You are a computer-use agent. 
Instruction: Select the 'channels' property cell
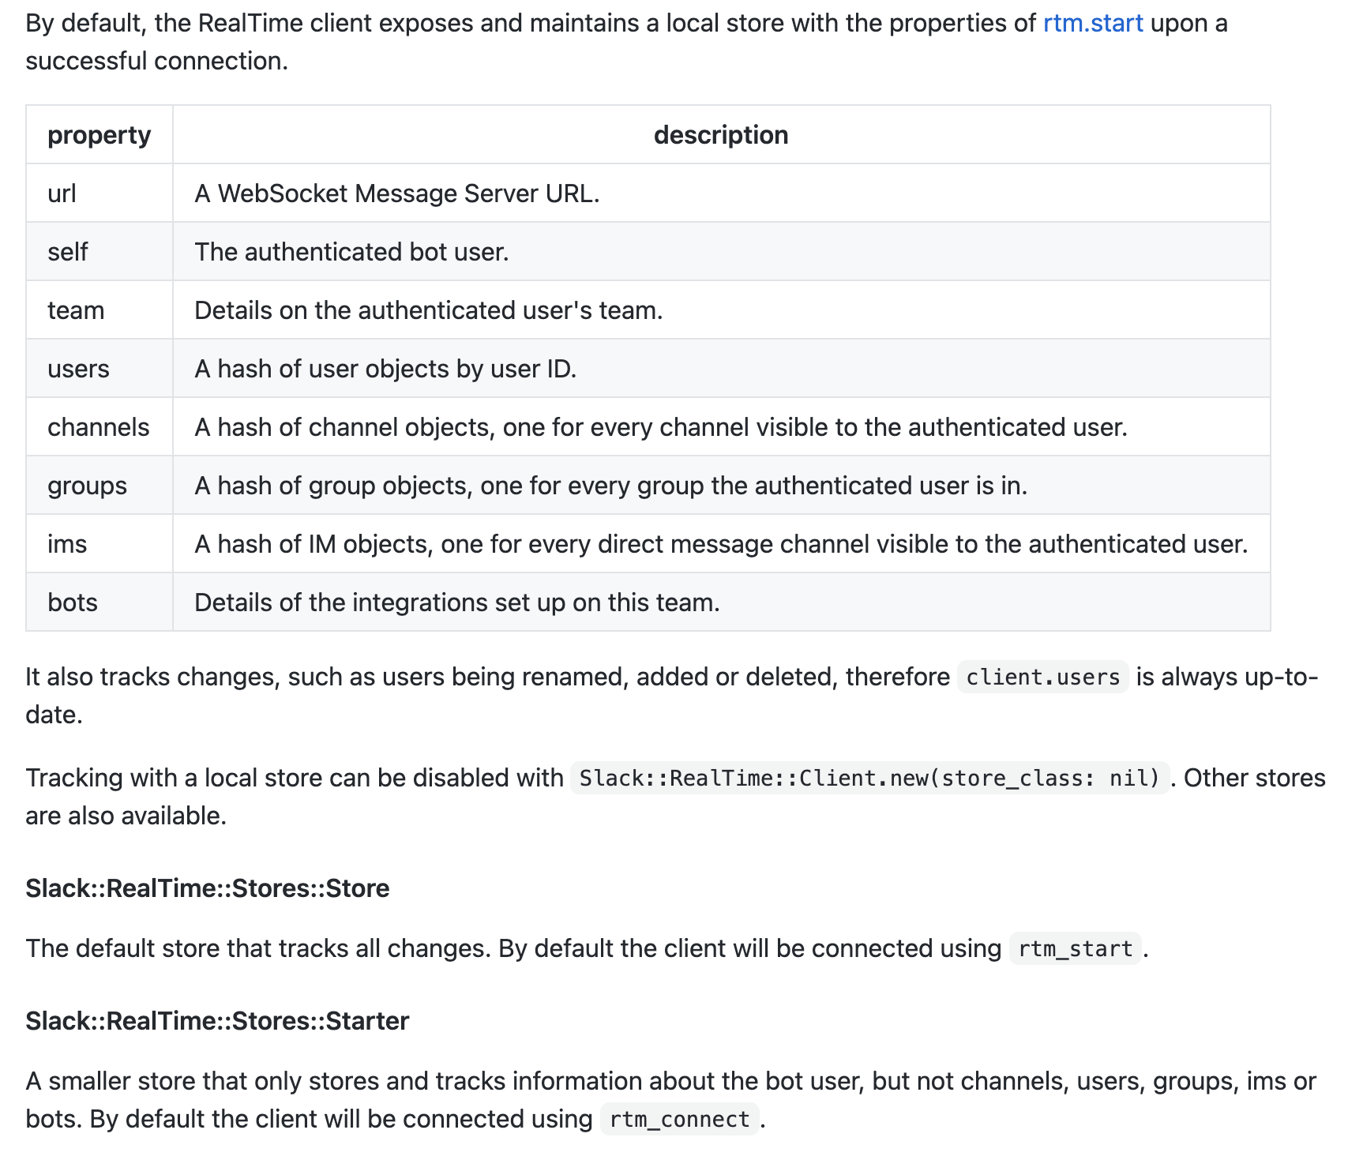100,427
